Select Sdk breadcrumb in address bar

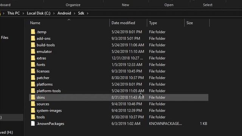(x=81, y=13)
